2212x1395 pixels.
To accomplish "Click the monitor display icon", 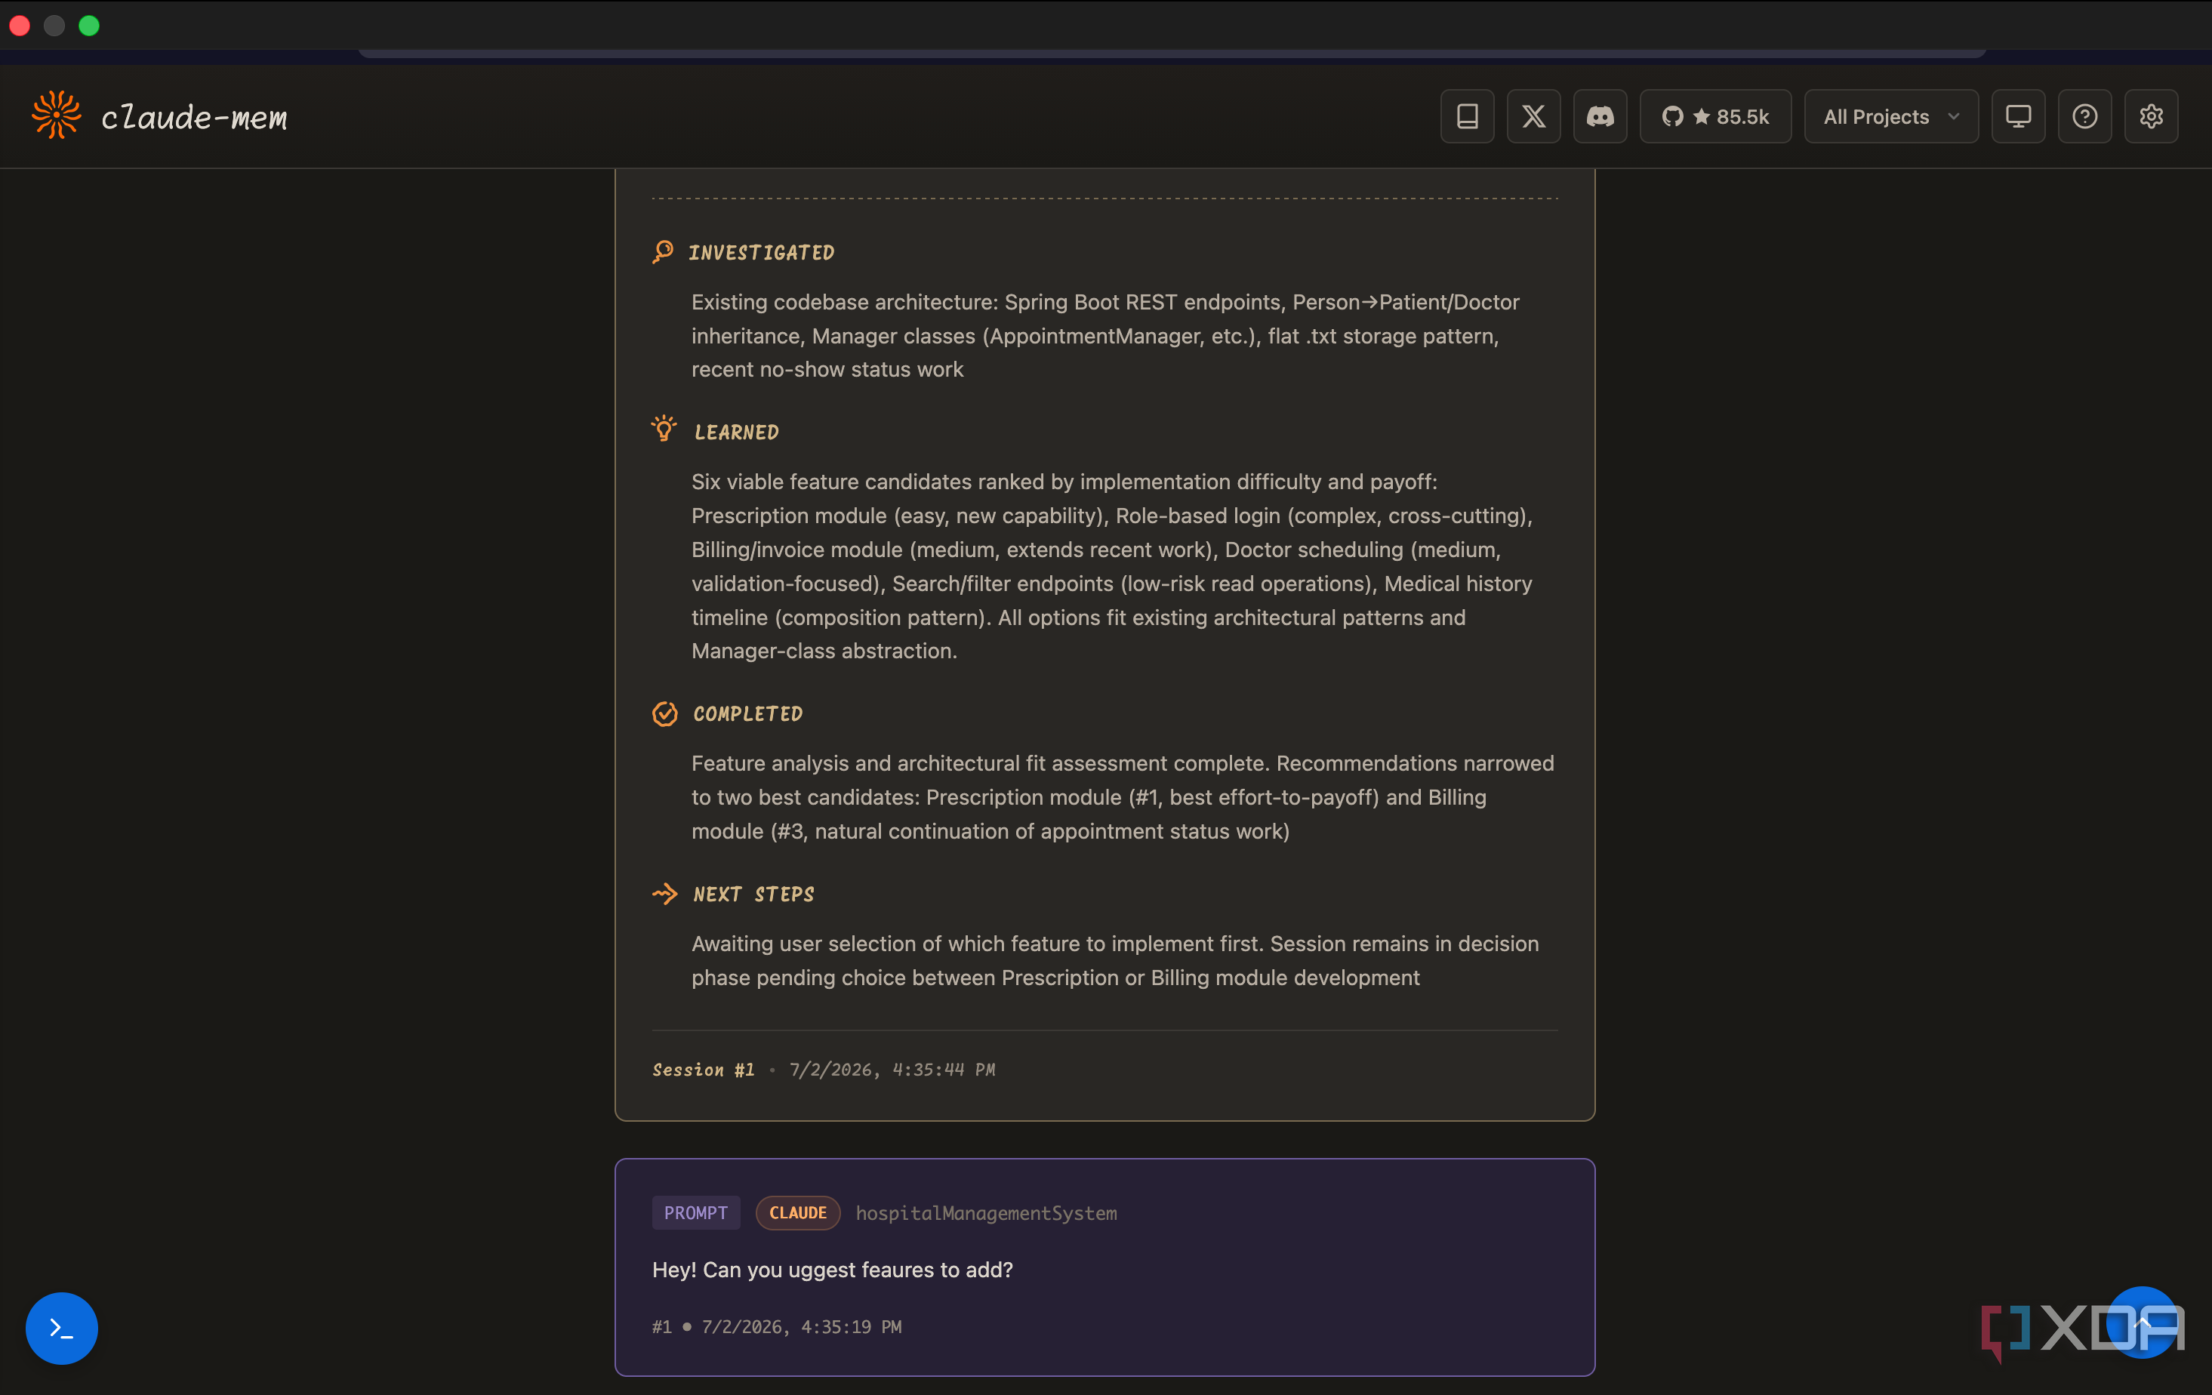I will [x=2018, y=117].
